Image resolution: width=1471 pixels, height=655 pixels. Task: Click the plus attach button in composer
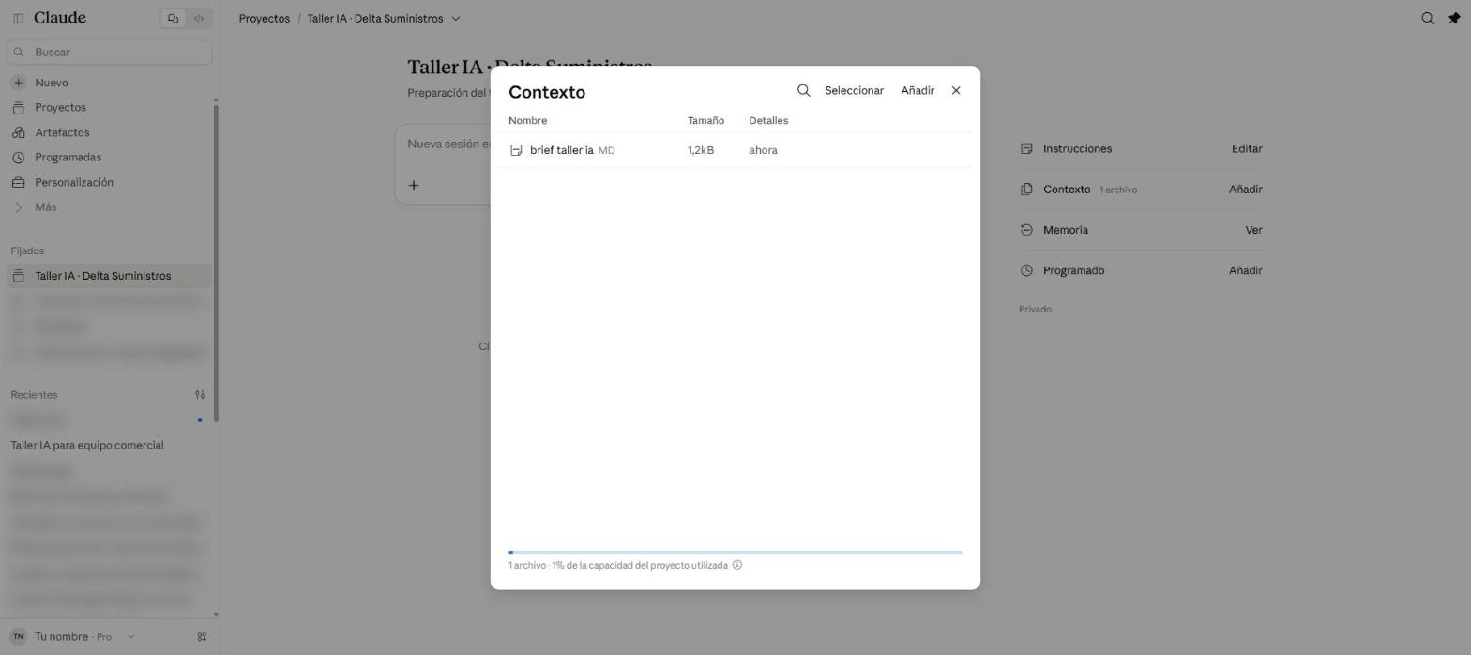[x=414, y=185]
